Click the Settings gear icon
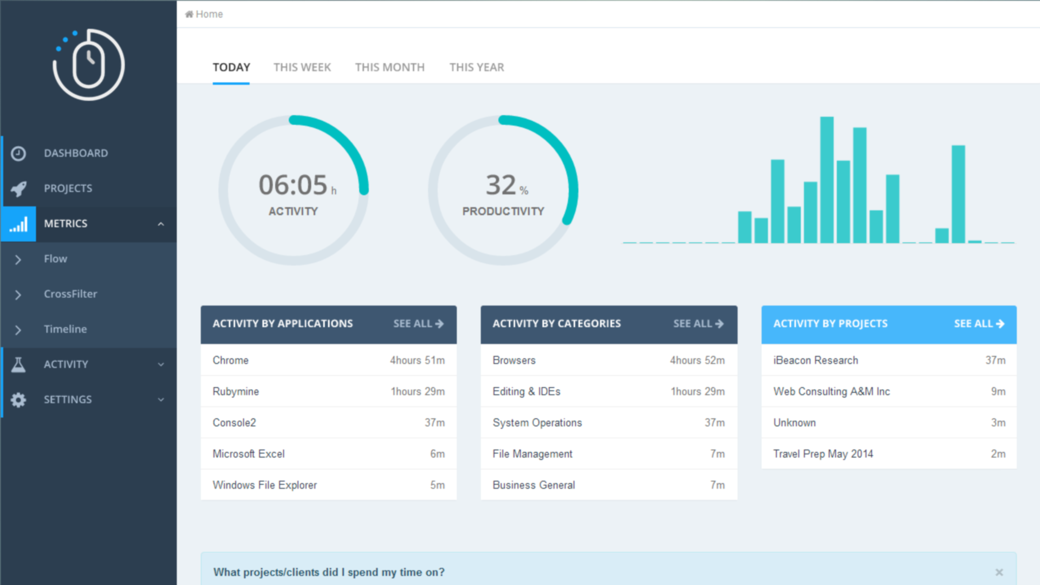 click(18, 400)
